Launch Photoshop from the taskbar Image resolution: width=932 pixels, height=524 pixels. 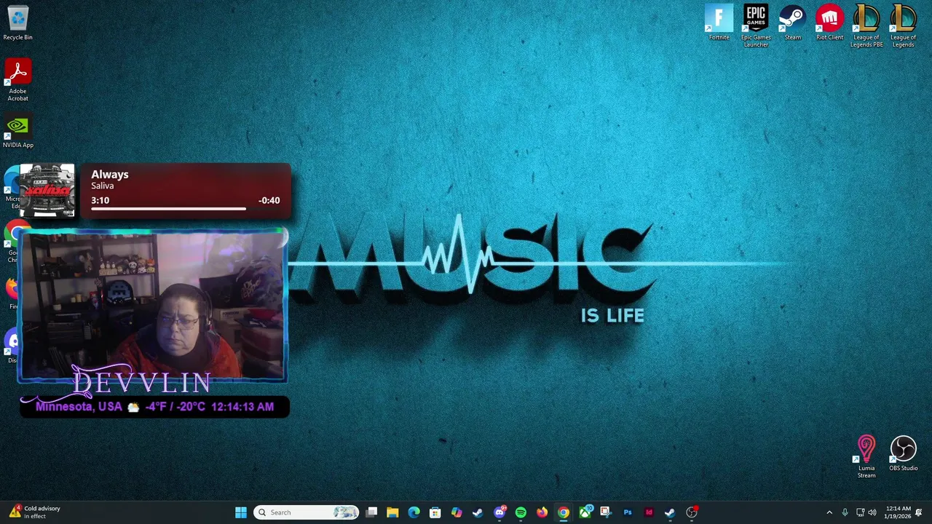(x=628, y=512)
